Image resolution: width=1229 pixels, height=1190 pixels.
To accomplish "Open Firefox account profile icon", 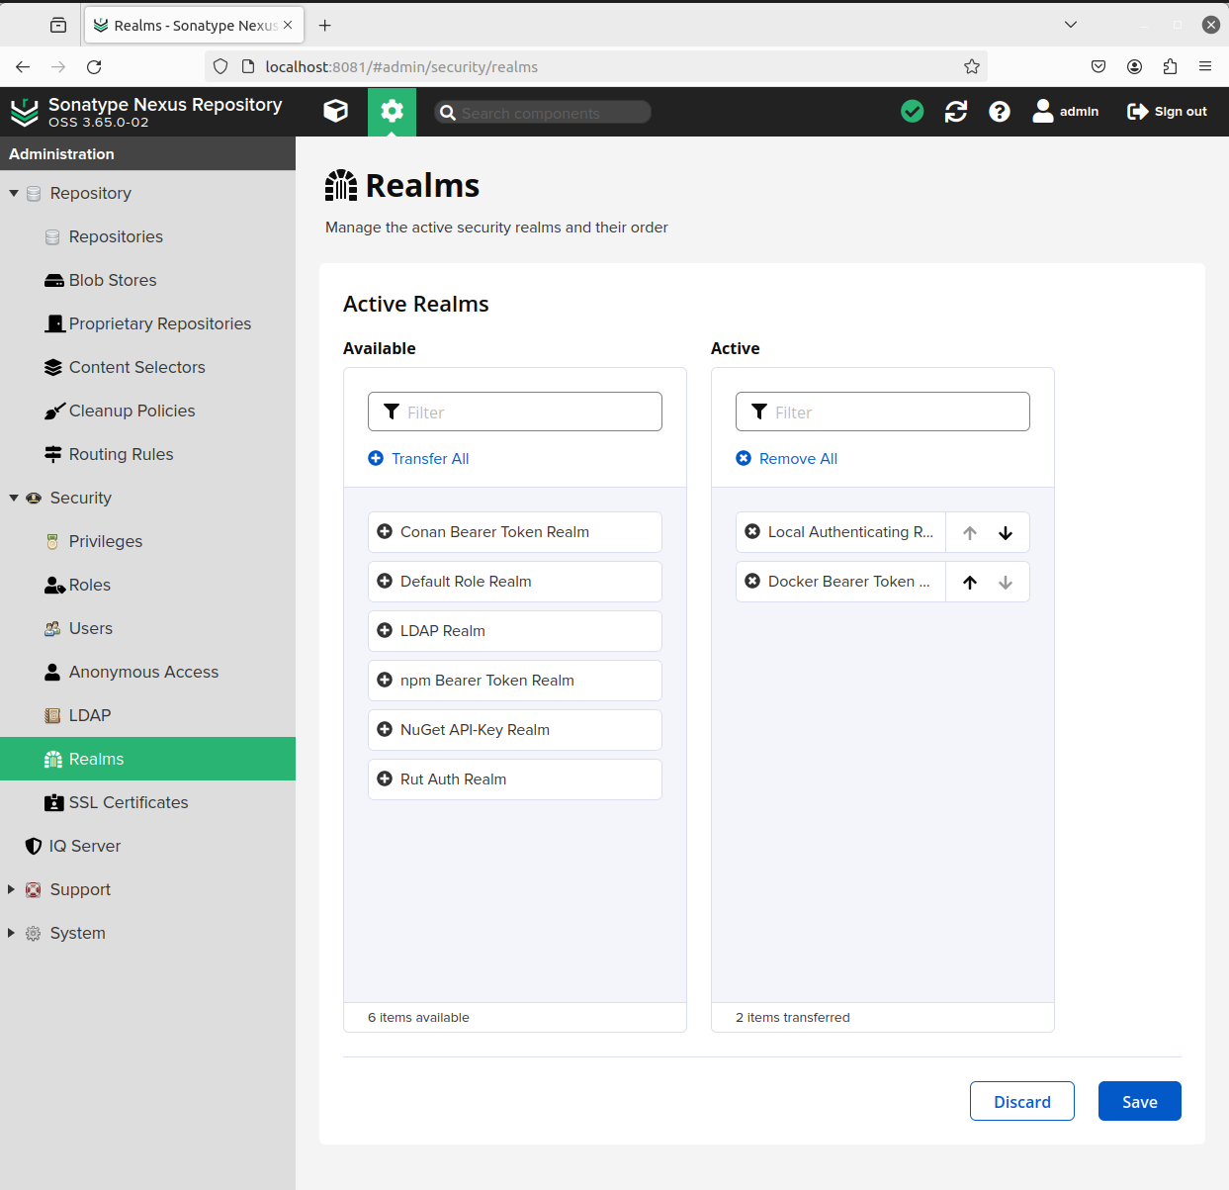I will pyautogui.click(x=1134, y=67).
